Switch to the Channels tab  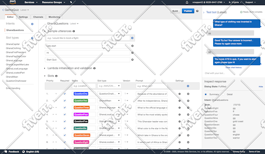(38, 17)
